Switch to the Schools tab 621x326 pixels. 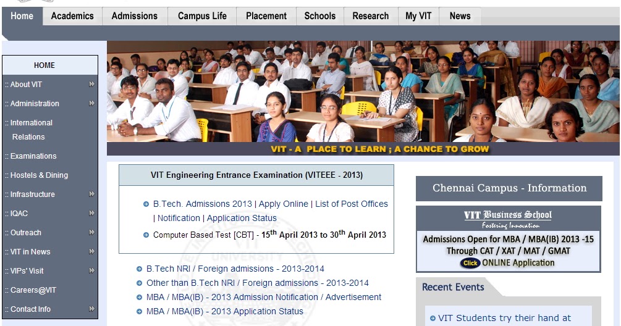pos(320,16)
